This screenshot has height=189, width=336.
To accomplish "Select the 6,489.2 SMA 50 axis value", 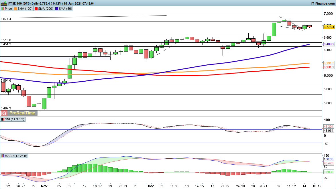I will (x=329, y=44).
